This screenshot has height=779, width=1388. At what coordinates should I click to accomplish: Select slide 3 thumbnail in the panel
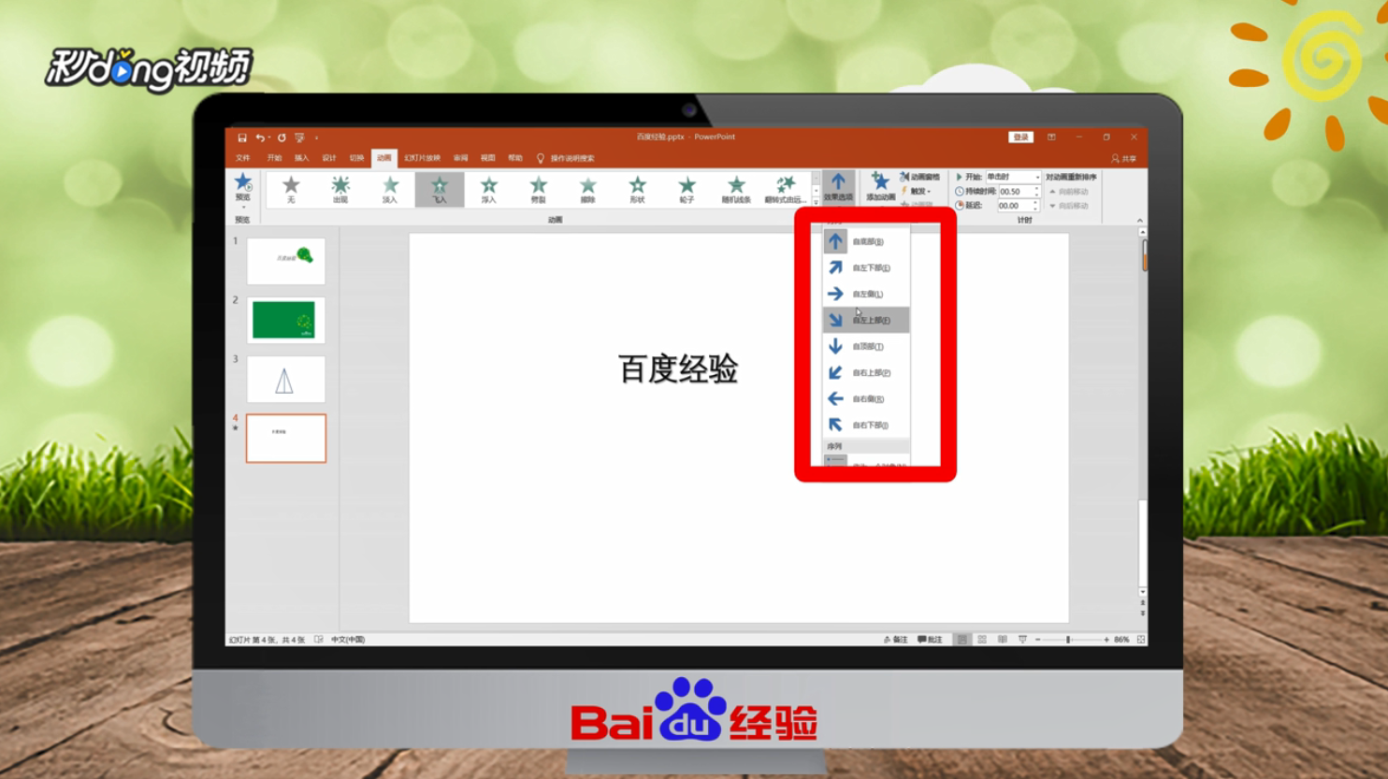[285, 378]
